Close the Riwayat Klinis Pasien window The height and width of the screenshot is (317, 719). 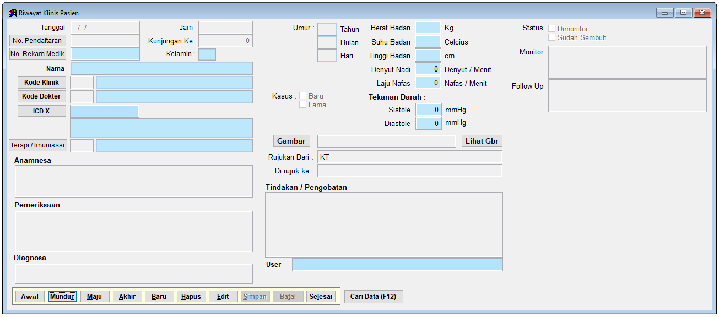[x=702, y=13]
